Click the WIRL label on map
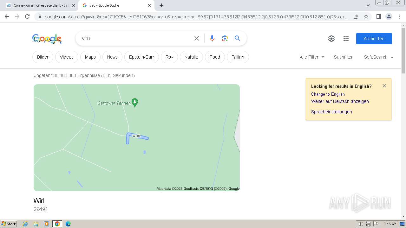The width and height of the screenshot is (406, 228). (x=137, y=136)
